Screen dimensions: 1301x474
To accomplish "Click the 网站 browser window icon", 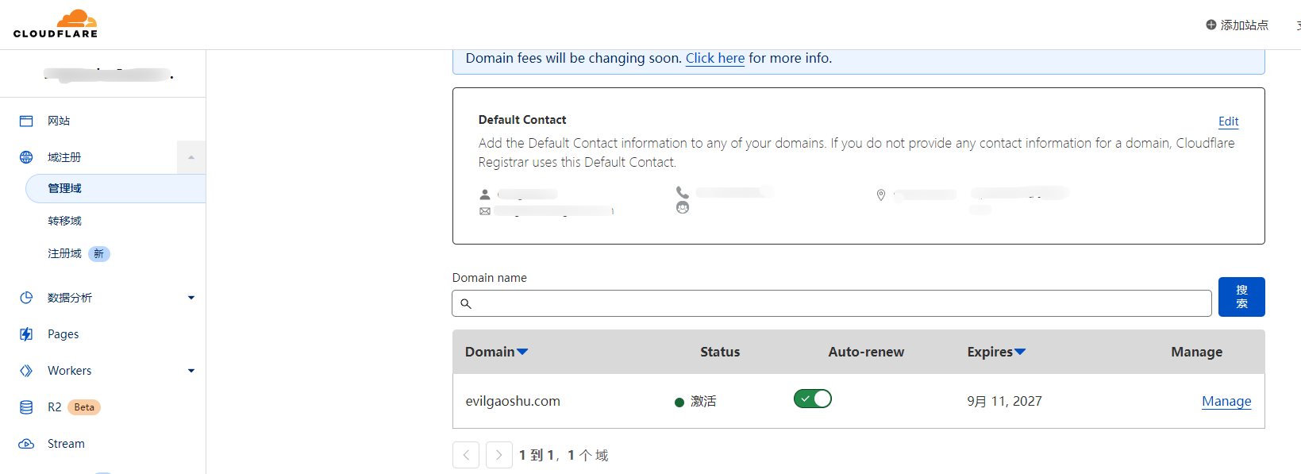I will pos(26,121).
